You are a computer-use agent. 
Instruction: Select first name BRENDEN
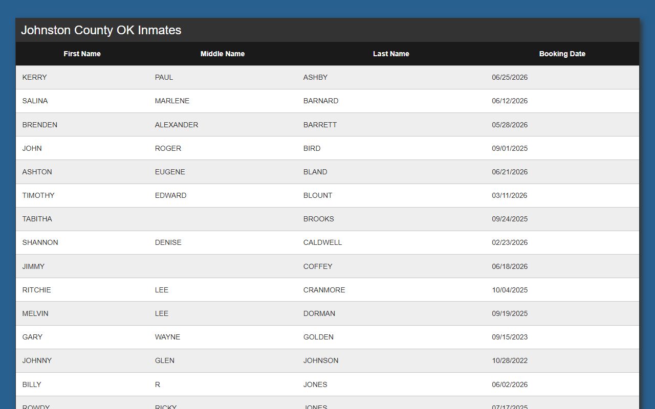pos(40,125)
